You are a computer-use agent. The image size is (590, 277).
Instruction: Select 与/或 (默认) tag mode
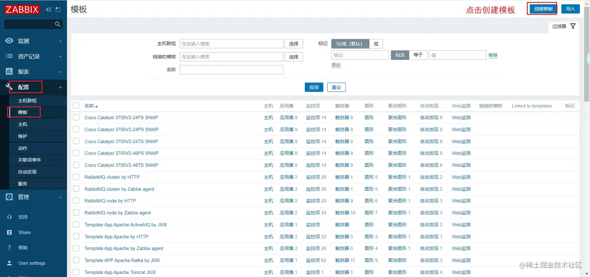click(350, 44)
